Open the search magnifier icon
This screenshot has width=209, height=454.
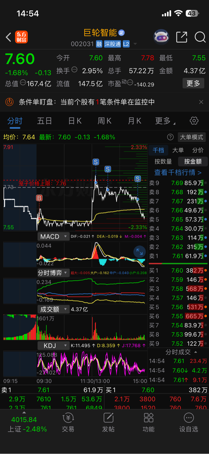pos(200,37)
